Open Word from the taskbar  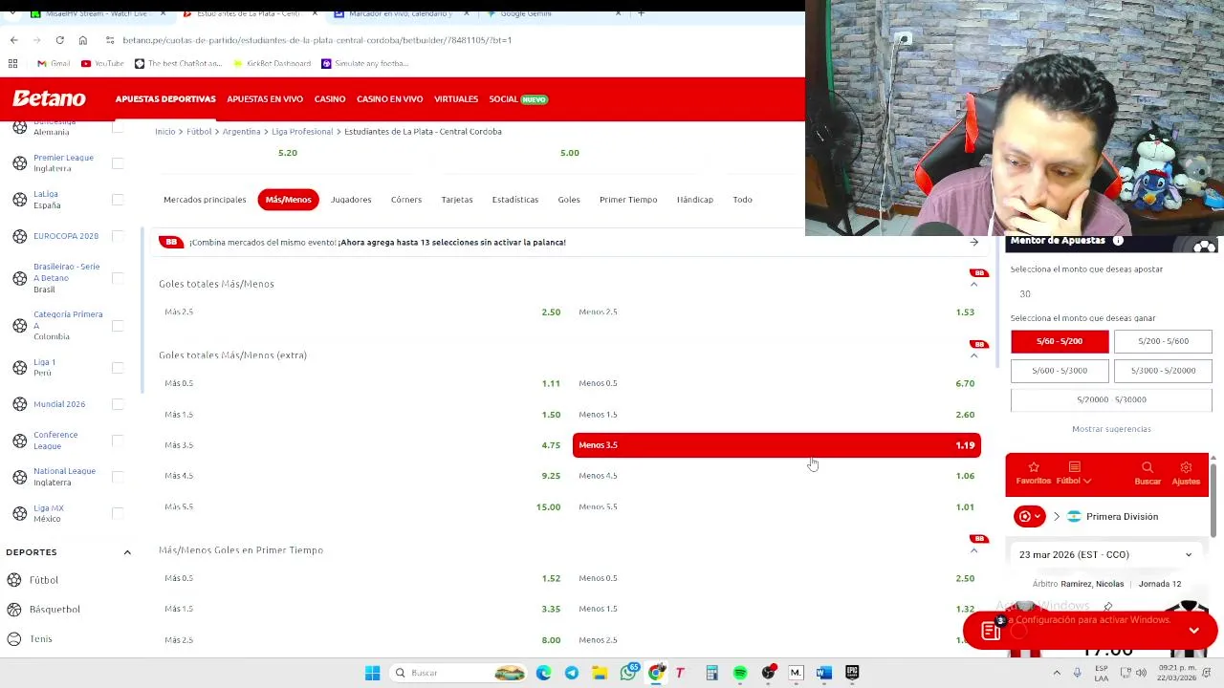point(824,673)
